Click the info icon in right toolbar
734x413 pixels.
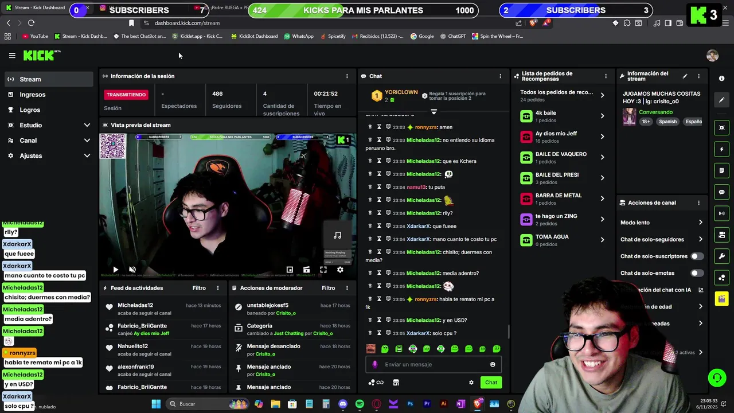point(722,79)
